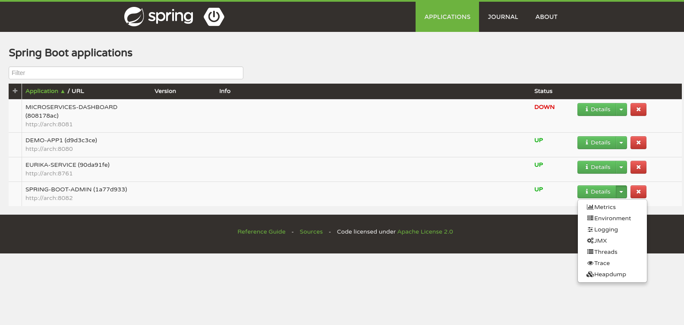Select JMX from the dropdown menu
This screenshot has width=684, height=325.
pyautogui.click(x=612, y=241)
